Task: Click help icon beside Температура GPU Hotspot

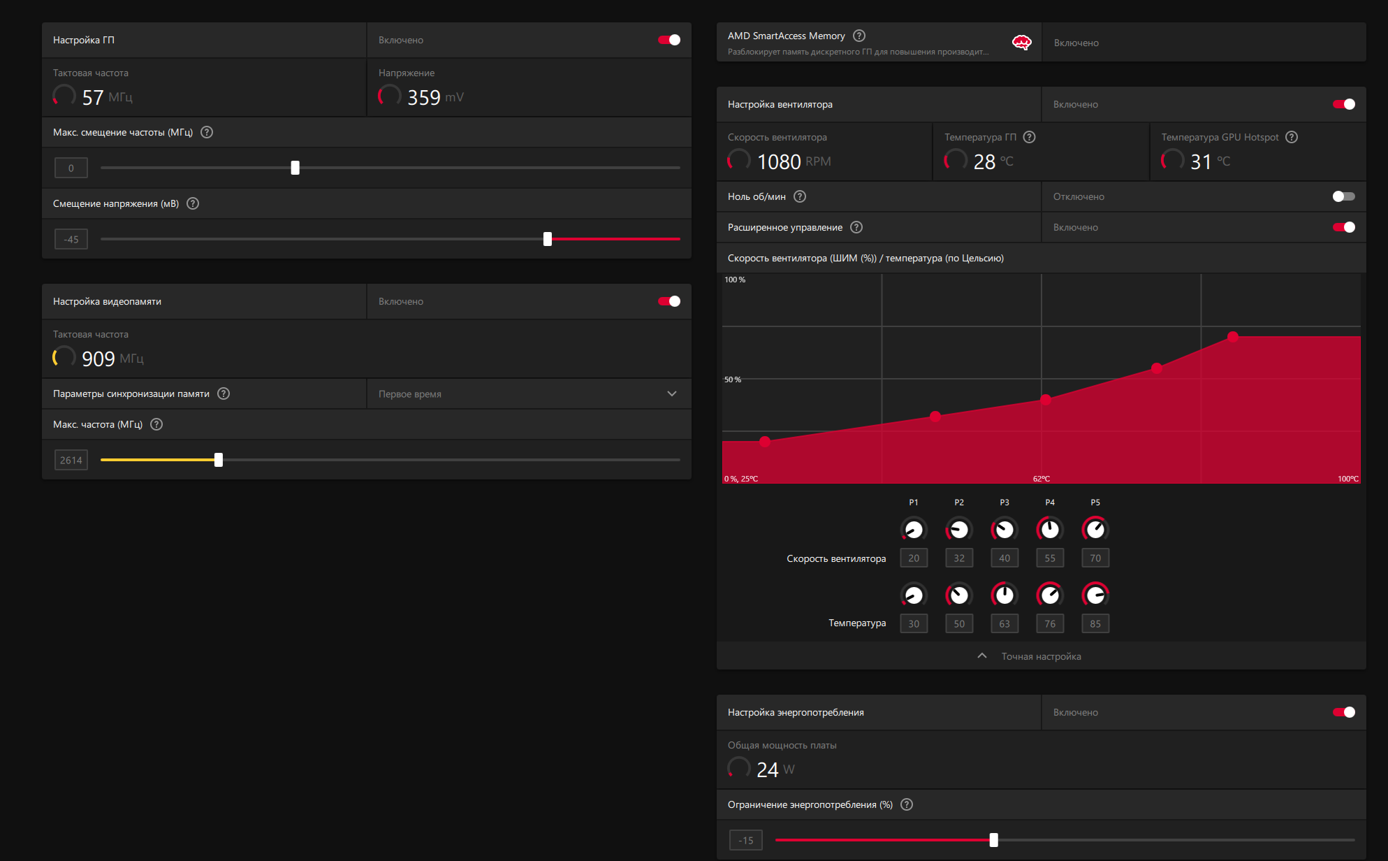Action: tap(1292, 137)
